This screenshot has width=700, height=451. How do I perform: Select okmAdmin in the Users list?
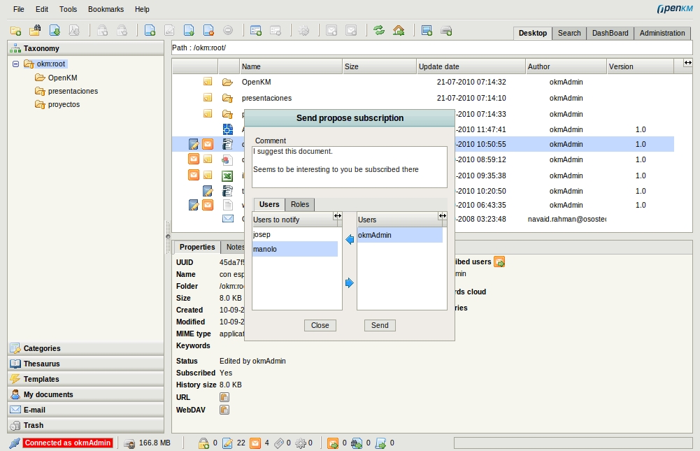tap(399, 235)
